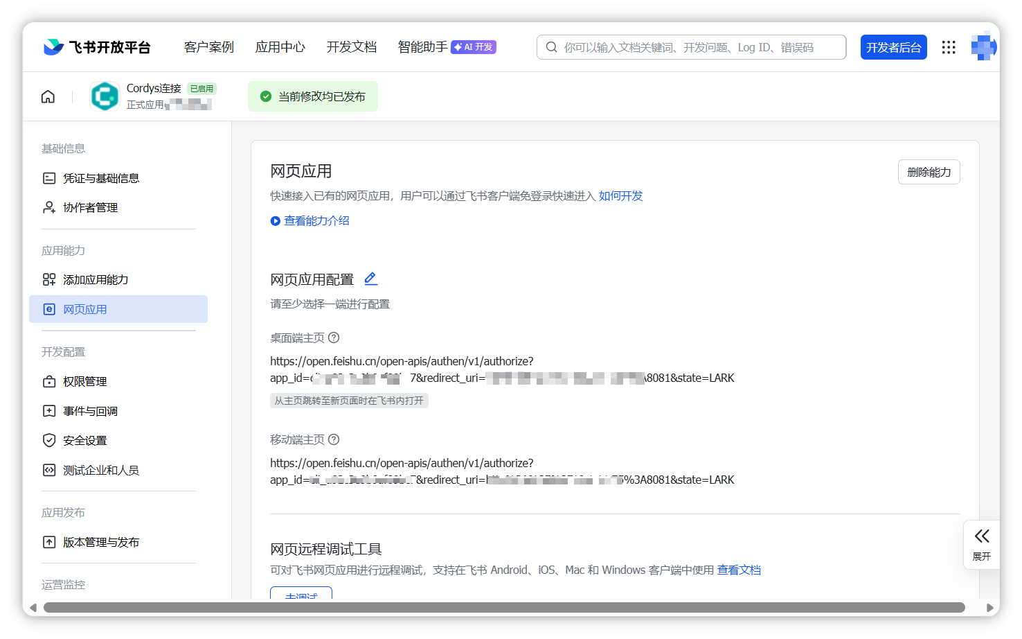Click the Feishu Open Platform logo
This screenshot has width=1022, height=639.
click(97, 47)
